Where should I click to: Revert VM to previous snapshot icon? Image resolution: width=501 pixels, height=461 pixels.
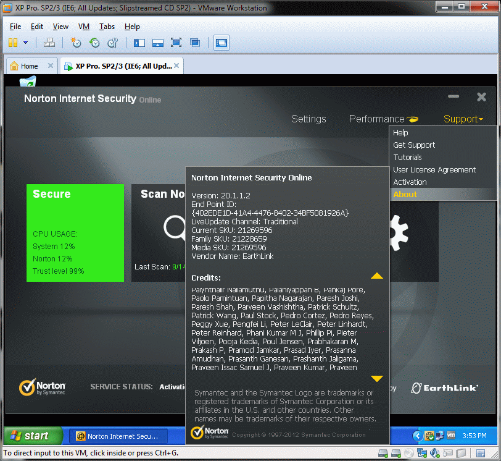pyautogui.click(x=94, y=43)
